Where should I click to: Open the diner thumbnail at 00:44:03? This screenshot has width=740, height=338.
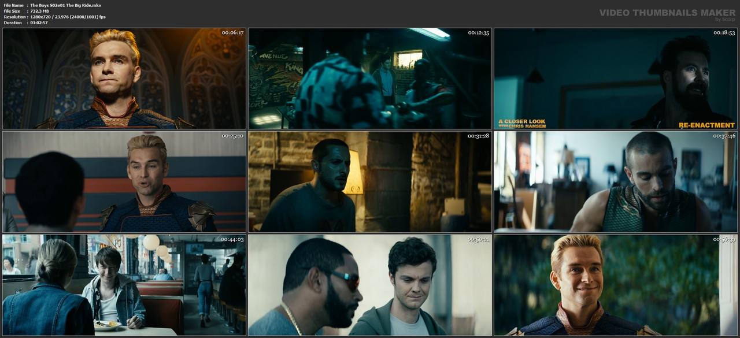(124, 285)
